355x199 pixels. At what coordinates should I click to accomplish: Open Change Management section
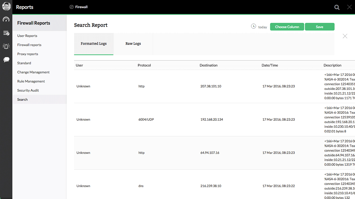(33, 72)
